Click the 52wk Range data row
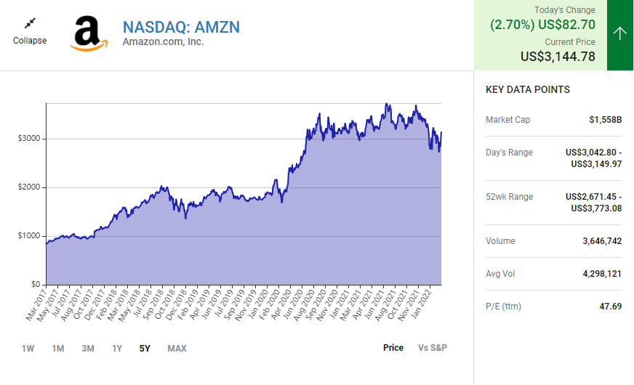Screen dimensions: 634x385 (x=553, y=203)
